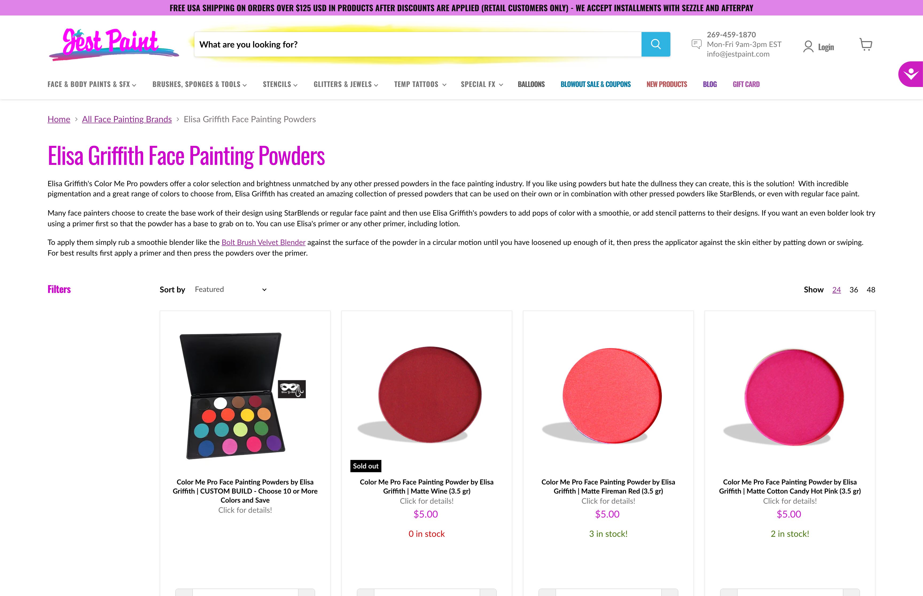Click the chat bubble contact icon

point(696,44)
